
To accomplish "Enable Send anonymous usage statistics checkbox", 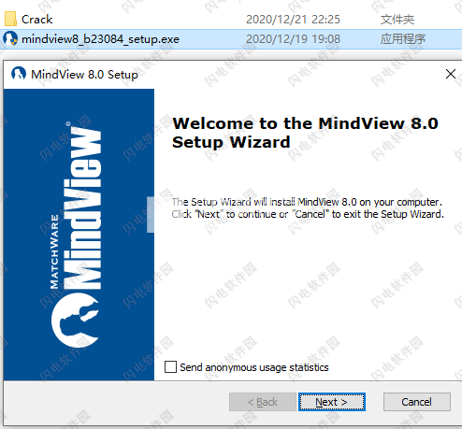I will pos(170,366).
